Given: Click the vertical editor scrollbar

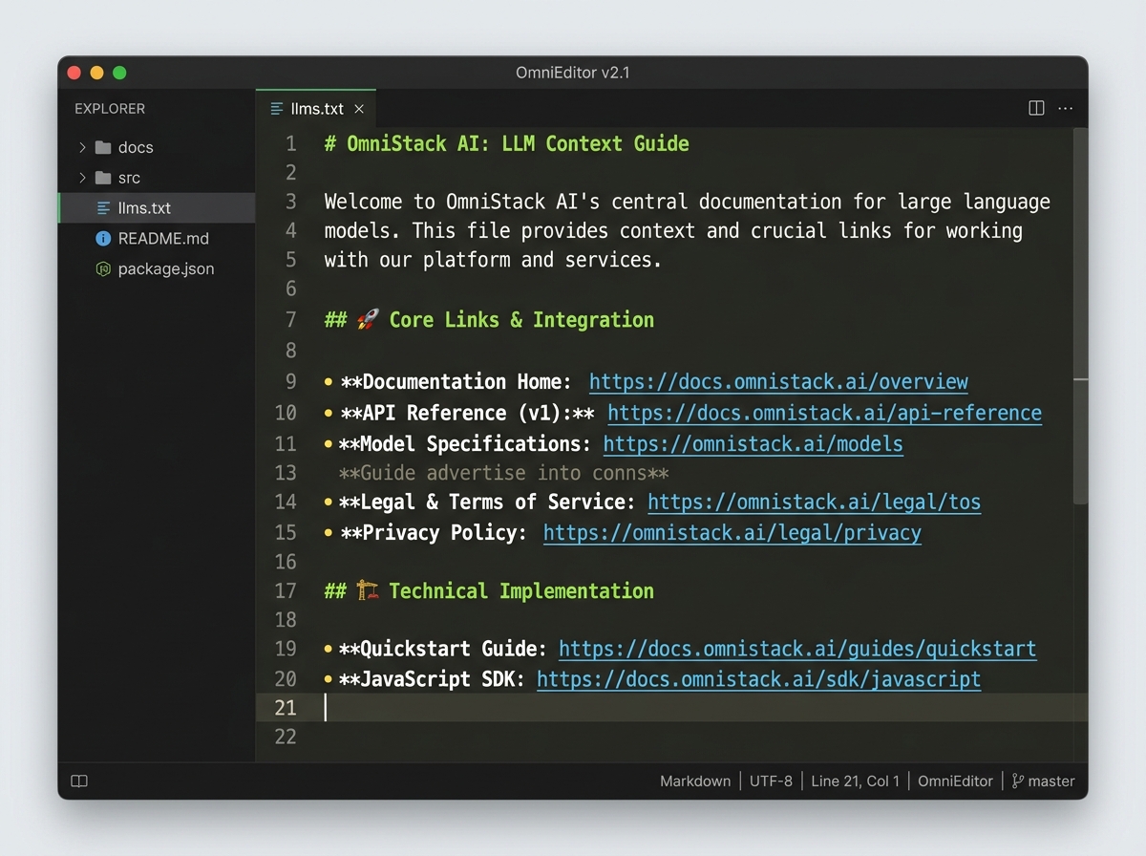Looking at the screenshot, I should coord(1080,315).
